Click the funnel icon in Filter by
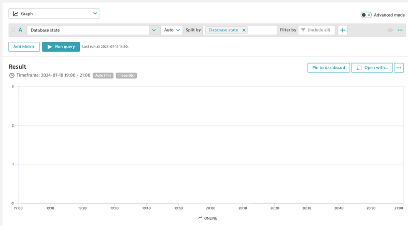 (303, 31)
